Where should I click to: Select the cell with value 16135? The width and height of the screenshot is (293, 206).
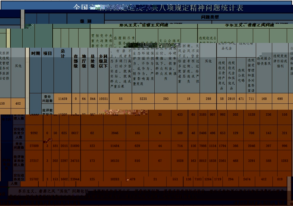115,161
